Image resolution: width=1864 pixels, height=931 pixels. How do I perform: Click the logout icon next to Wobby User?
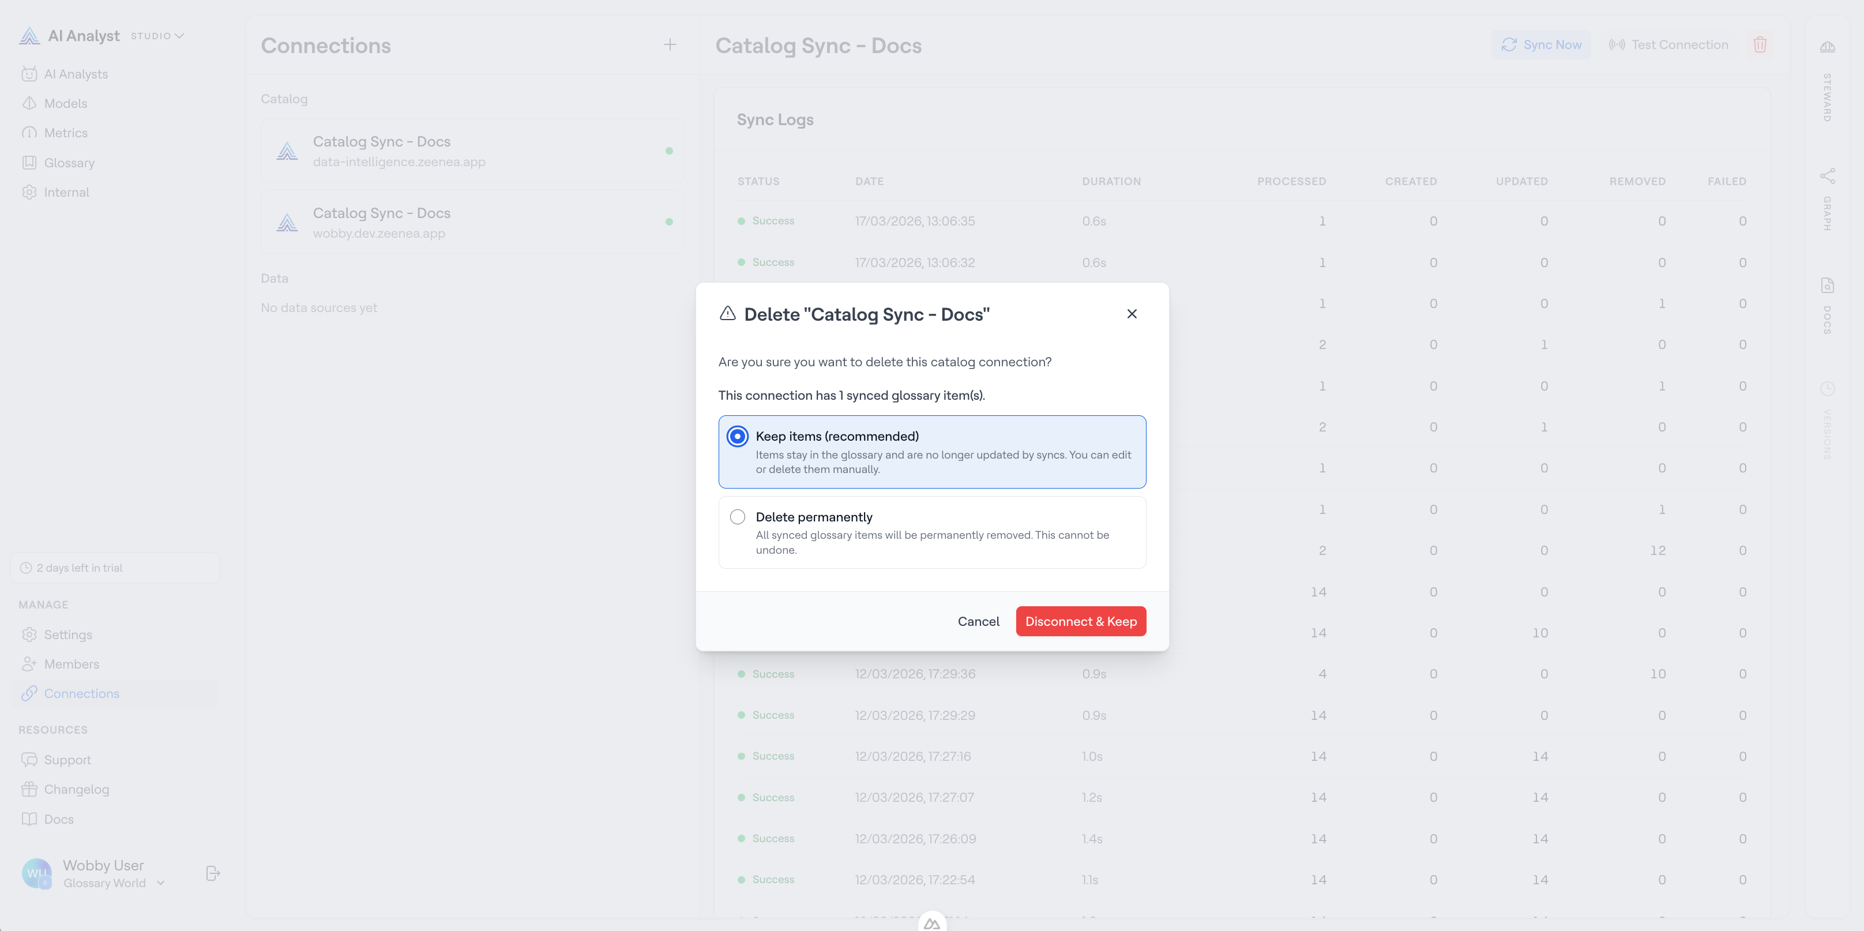coord(213,873)
